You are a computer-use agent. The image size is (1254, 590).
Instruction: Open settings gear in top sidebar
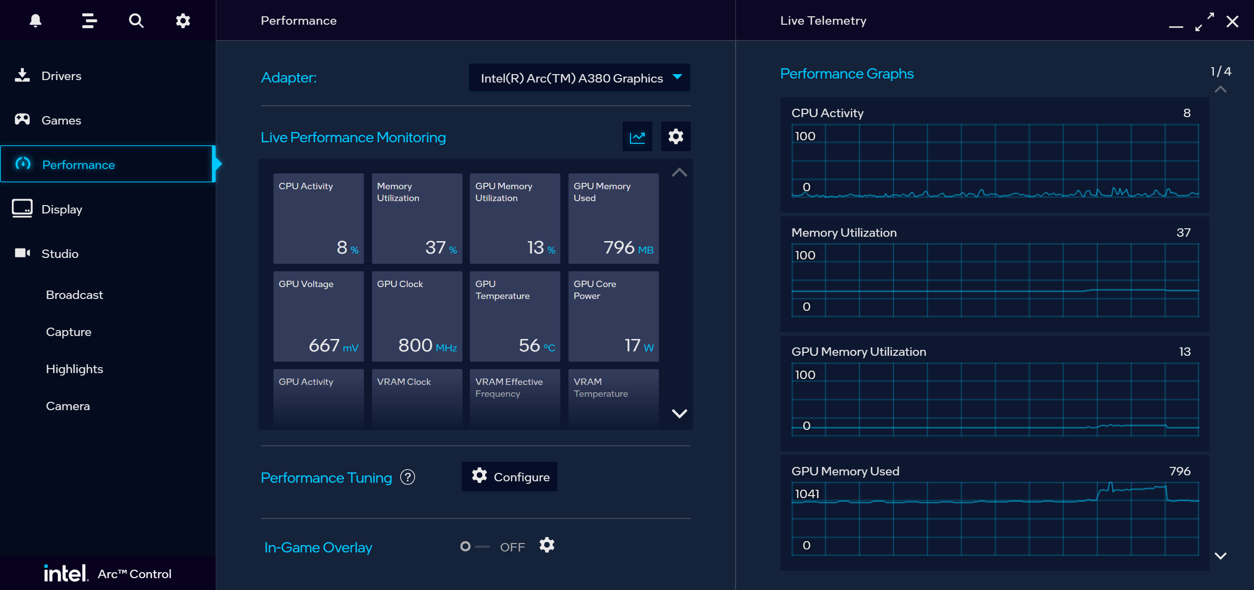coord(183,20)
